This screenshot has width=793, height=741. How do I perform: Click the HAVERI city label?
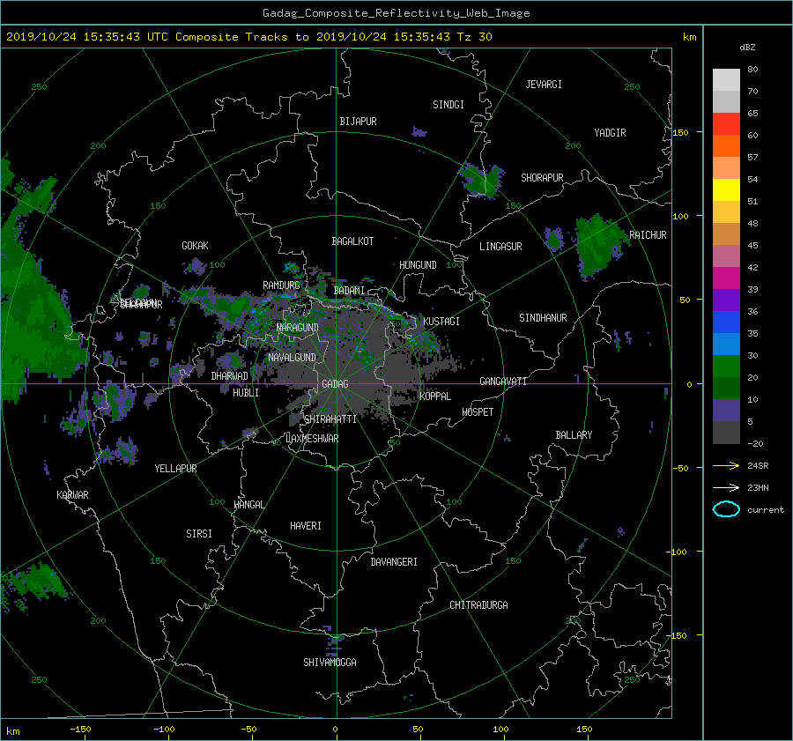(x=306, y=526)
